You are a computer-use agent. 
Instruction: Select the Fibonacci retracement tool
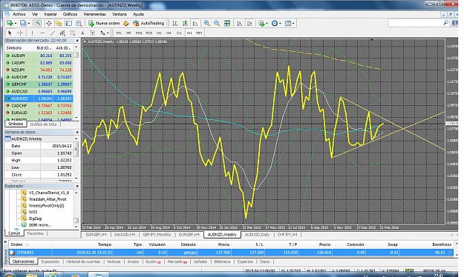73,33
